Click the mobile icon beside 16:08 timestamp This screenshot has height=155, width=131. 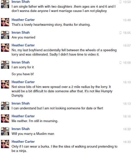[120, 62]
